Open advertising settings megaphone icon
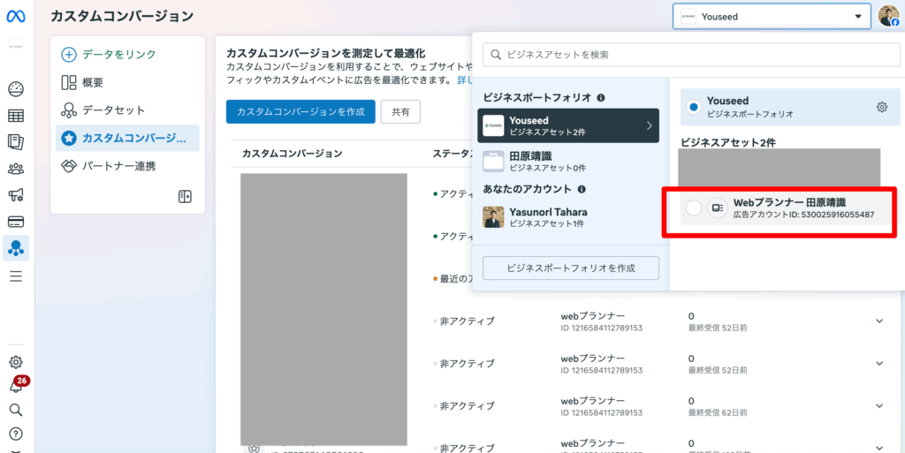The height and width of the screenshot is (453, 905). pyautogui.click(x=16, y=195)
